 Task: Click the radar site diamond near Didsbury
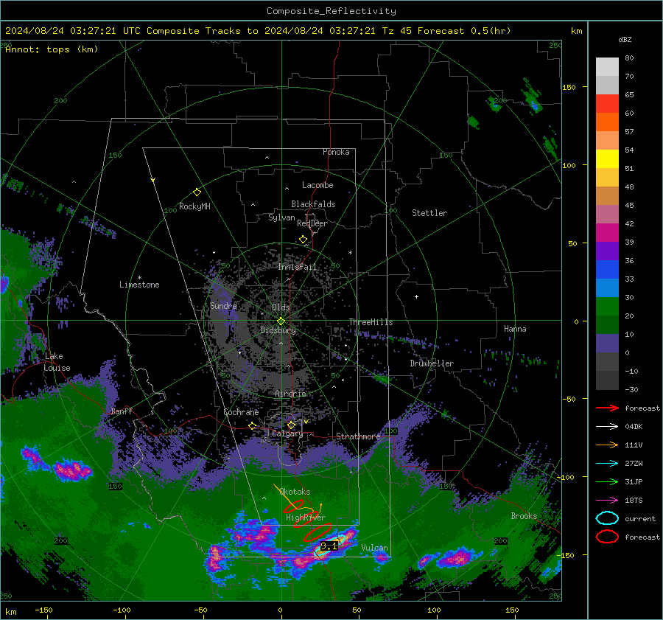[281, 321]
